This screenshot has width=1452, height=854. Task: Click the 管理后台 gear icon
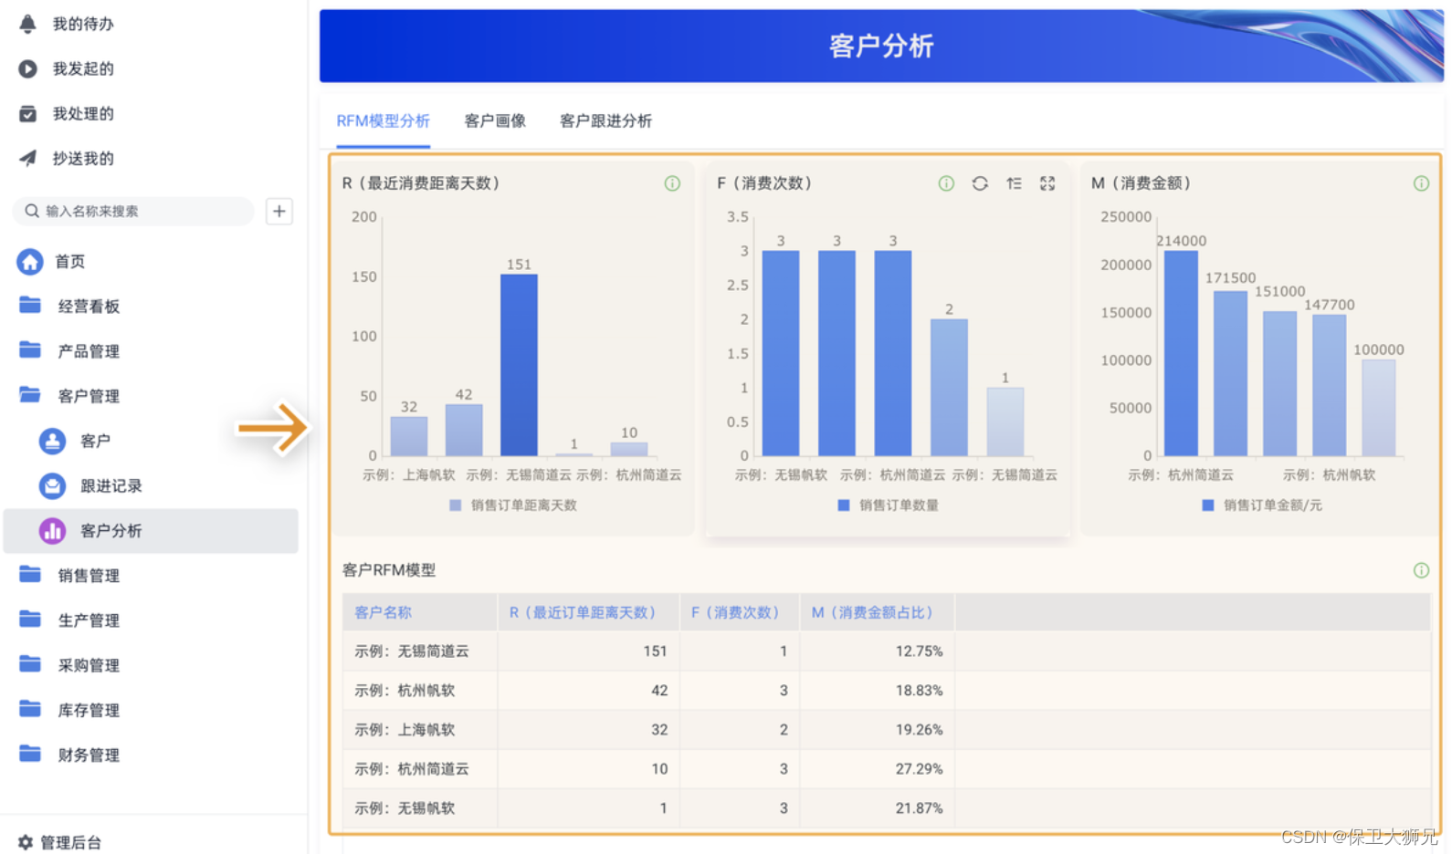coord(26,842)
